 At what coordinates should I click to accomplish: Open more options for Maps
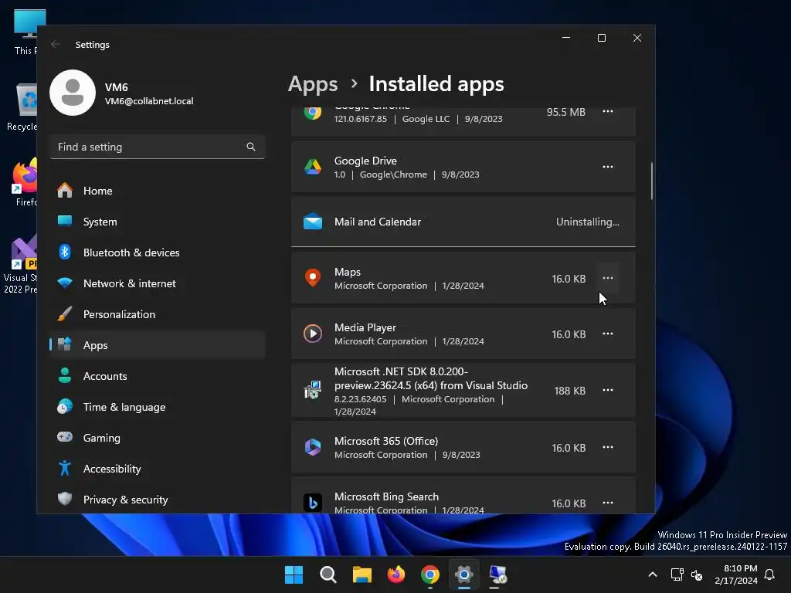coord(608,278)
